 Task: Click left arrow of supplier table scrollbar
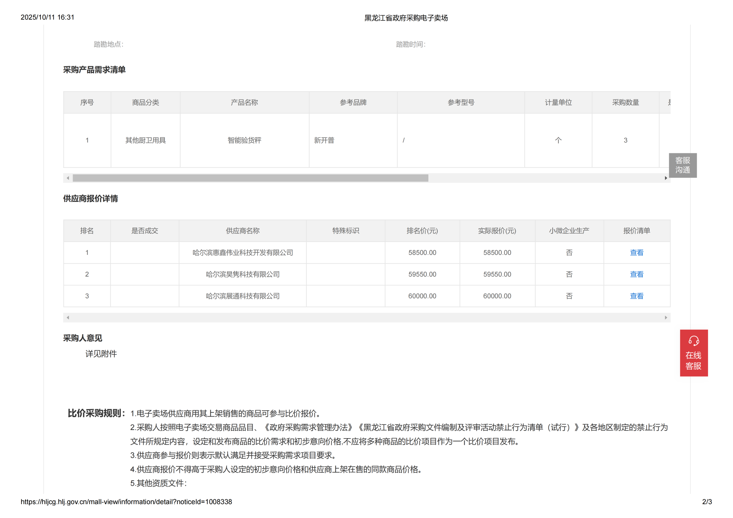[68, 318]
